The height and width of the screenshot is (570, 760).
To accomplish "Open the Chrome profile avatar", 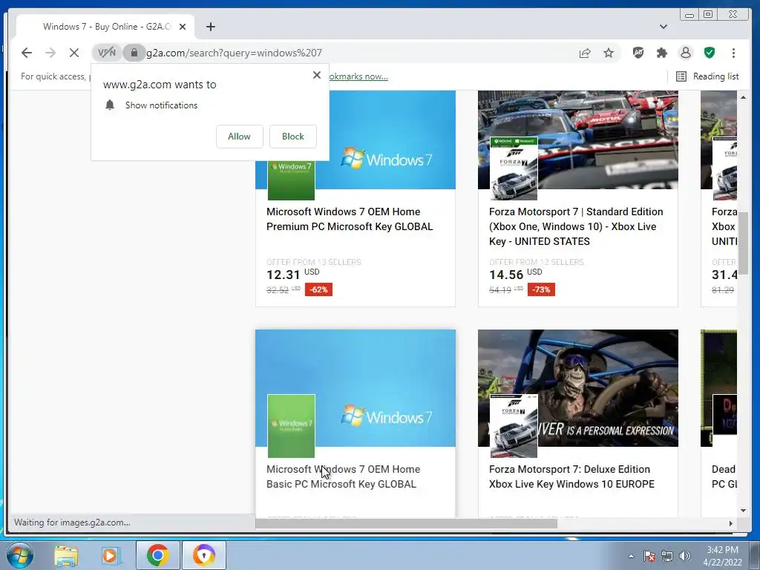I will click(x=686, y=53).
